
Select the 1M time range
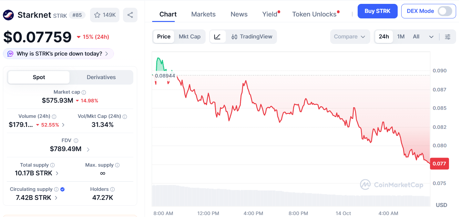tap(401, 37)
